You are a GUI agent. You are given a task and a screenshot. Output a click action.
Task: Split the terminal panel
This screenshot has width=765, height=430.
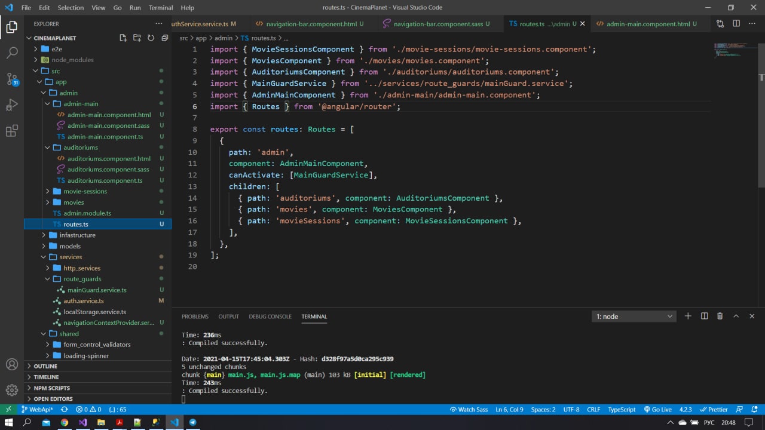point(704,316)
